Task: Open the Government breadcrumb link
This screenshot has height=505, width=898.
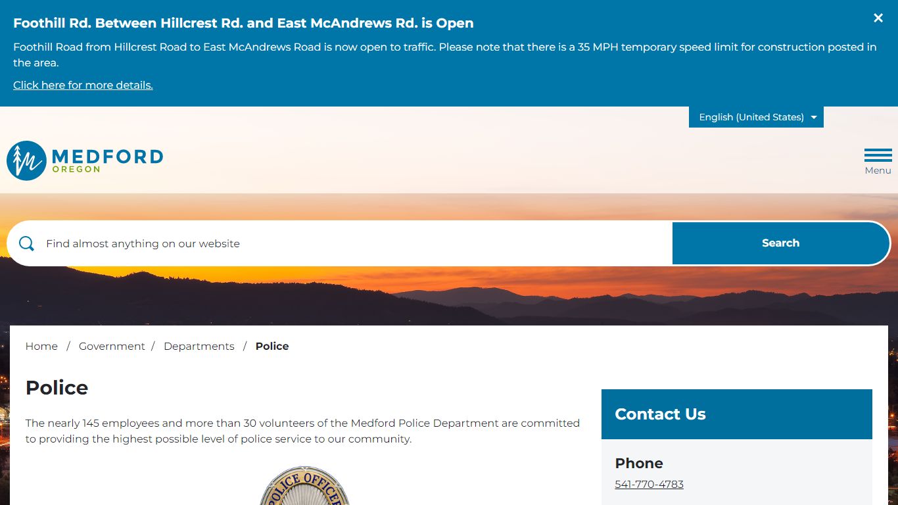Action: tap(112, 346)
